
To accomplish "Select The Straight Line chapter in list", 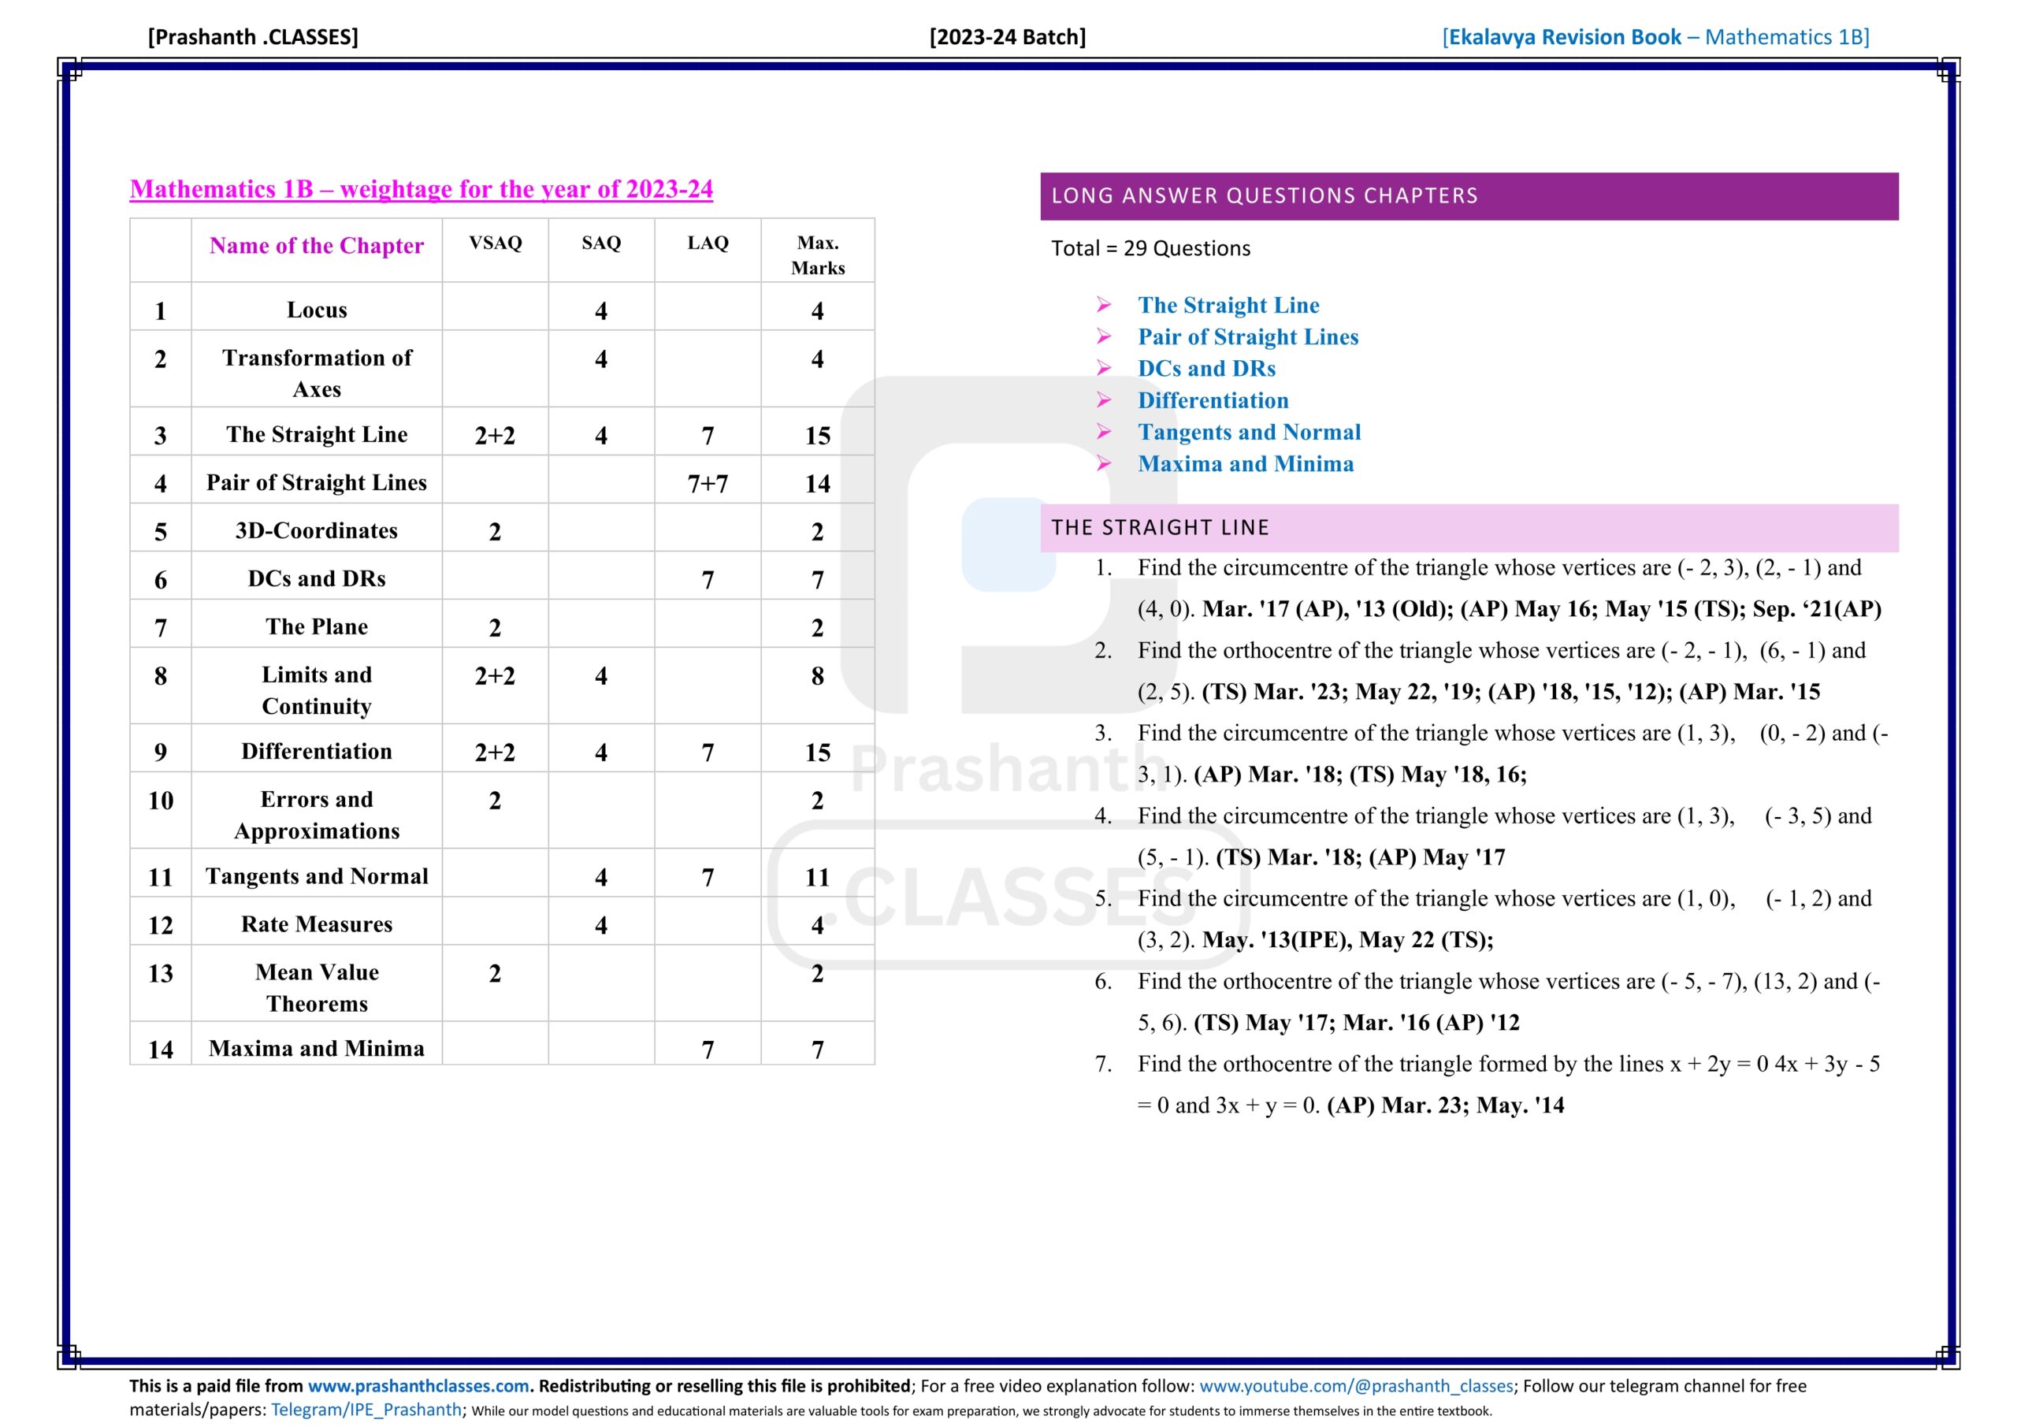I will pos(1228,305).
